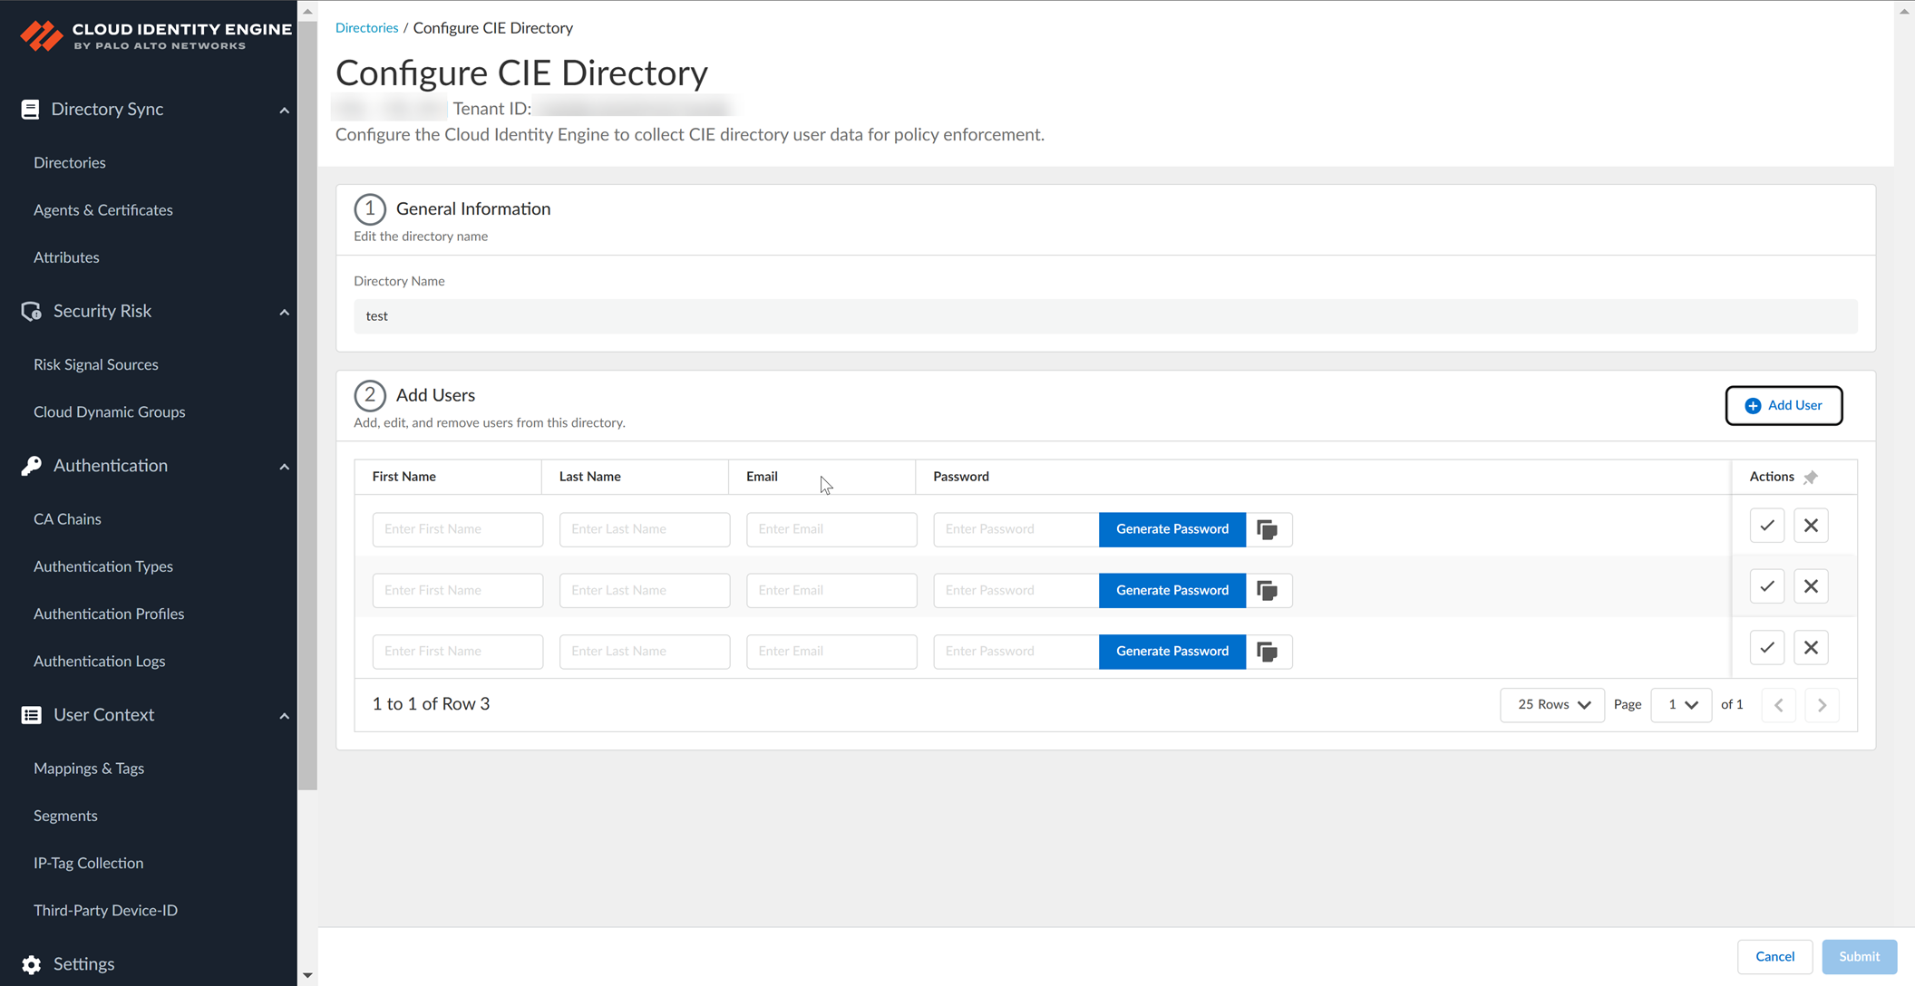Image resolution: width=1915 pixels, height=986 pixels.
Task: Pin the Actions column
Action: pyautogui.click(x=1811, y=477)
